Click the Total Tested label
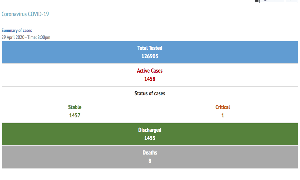Image resolution: width=300 pixels, height=180 pixels. pos(150,48)
